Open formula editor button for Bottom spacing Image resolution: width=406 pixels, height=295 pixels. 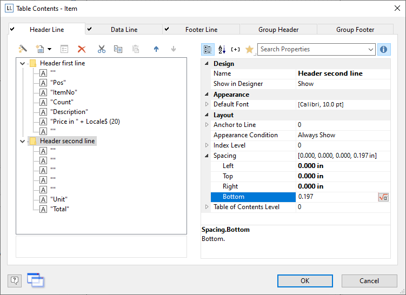coord(383,197)
